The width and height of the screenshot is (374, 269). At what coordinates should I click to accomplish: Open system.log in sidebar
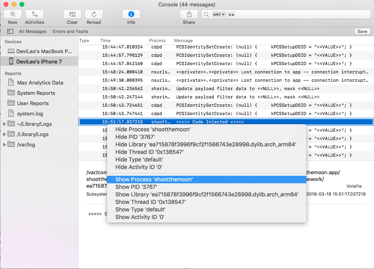[x=30, y=114]
